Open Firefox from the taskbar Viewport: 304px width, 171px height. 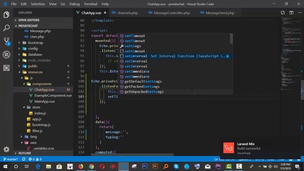tap(80, 166)
